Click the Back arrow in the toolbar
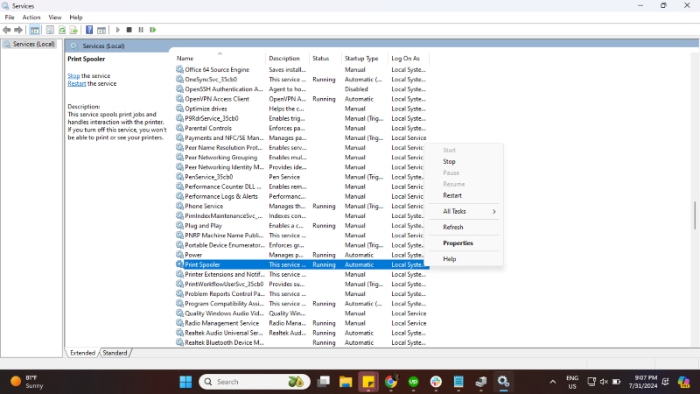This screenshot has width=700, height=394. click(7, 30)
